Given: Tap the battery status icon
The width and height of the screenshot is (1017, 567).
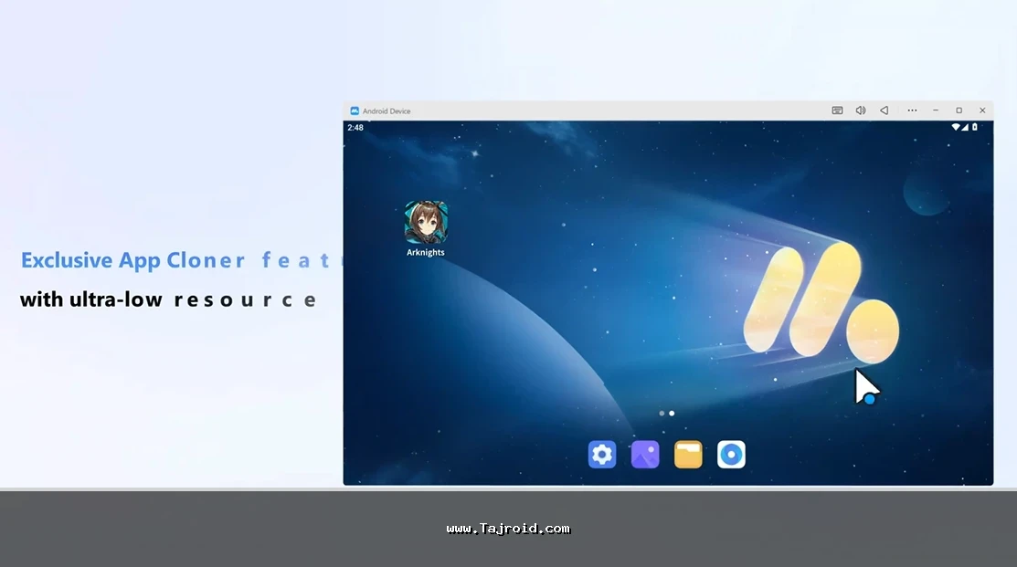Looking at the screenshot, I should 975,127.
